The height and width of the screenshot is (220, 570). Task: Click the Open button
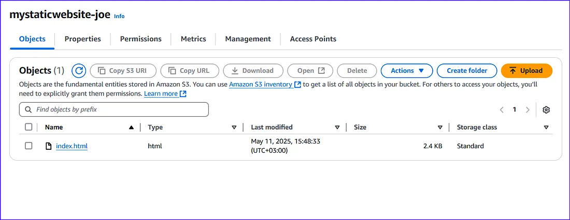[x=310, y=71]
